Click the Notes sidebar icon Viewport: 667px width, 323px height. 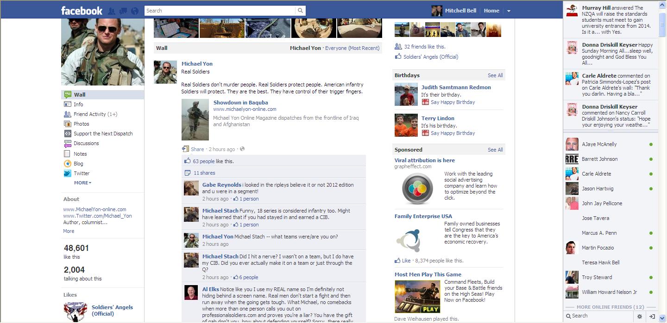[x=68, y=154]
